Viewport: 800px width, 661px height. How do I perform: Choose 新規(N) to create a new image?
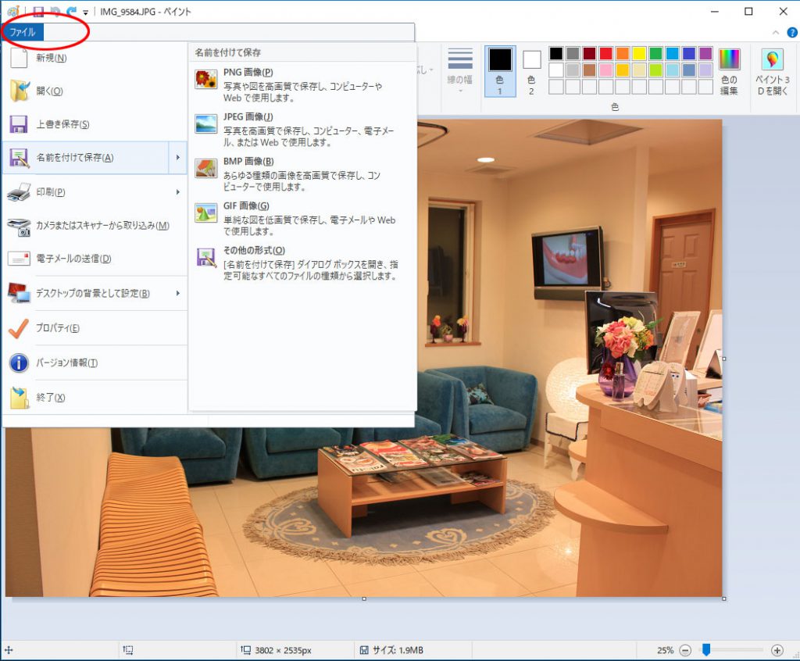(x=95, y=58)
